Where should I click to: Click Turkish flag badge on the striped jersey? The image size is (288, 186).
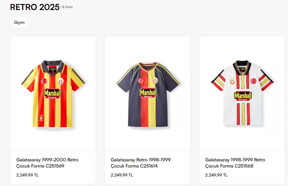(x=44, y=81)
